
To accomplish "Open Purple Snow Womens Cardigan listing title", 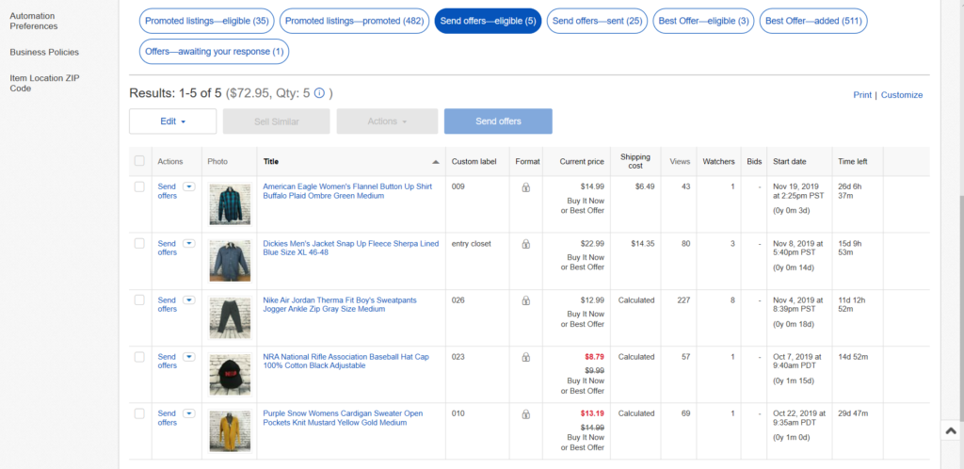I will 343,418.
